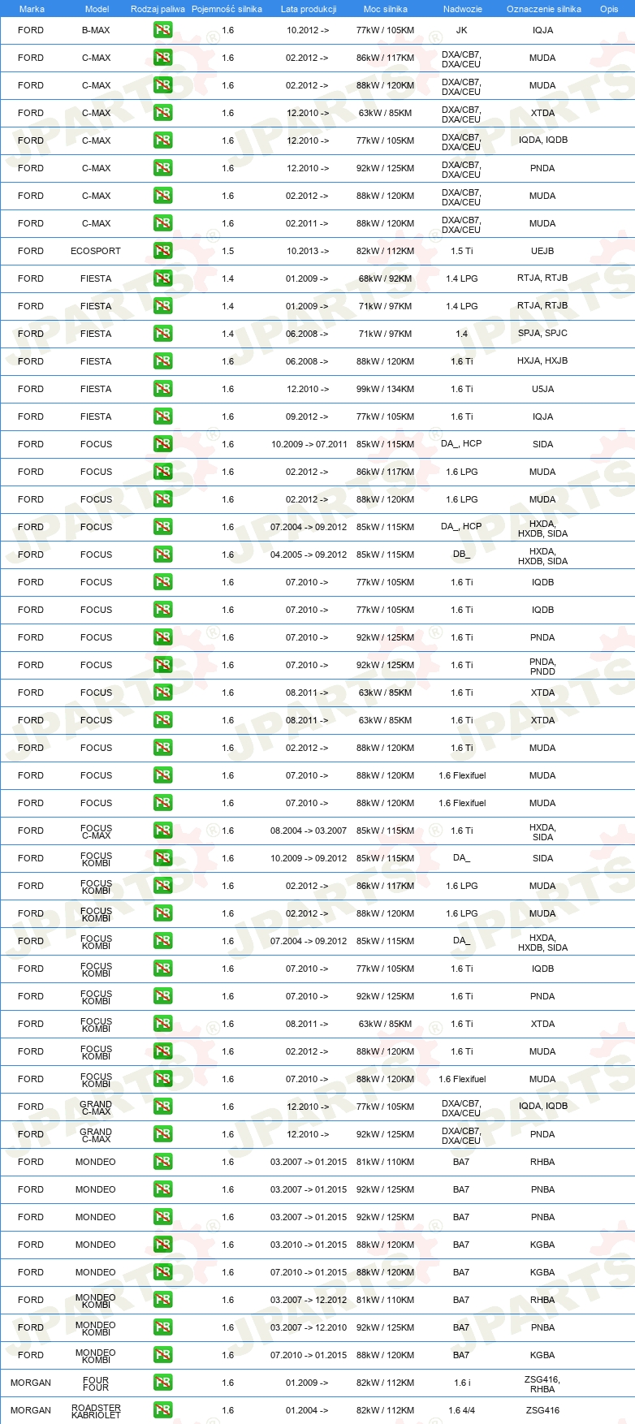The height and width of the screenshot is (1424, 635).
Task: Click the Moc silnika column header
Action: pos(386,9)
